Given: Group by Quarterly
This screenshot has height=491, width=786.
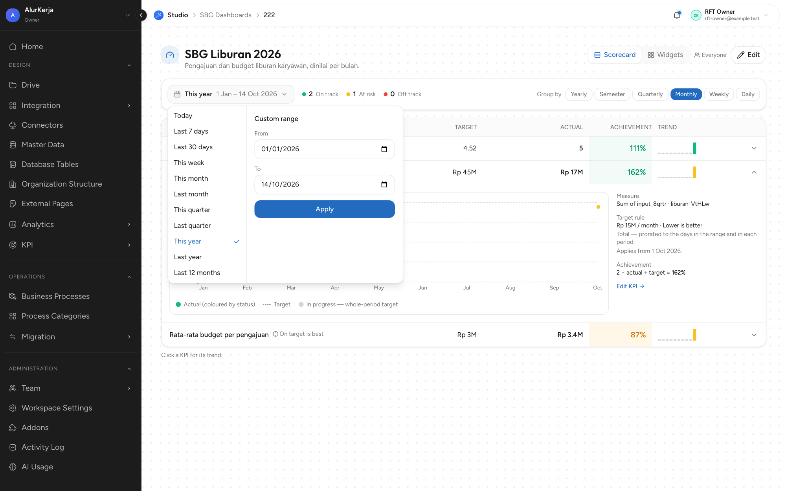Looking at the screenshot, I should 650,94.
